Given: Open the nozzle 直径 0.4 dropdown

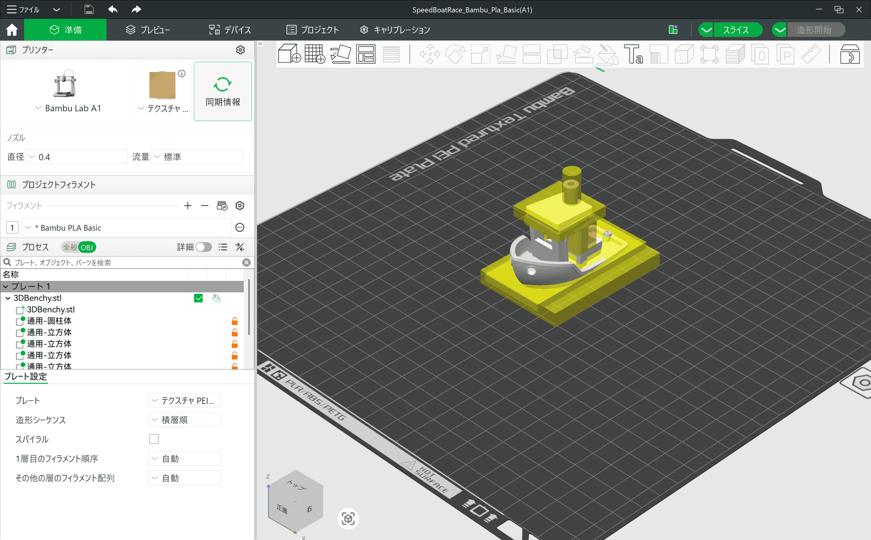Looking at the screenshot, I should pyautogui.click(x=77, y=157).
